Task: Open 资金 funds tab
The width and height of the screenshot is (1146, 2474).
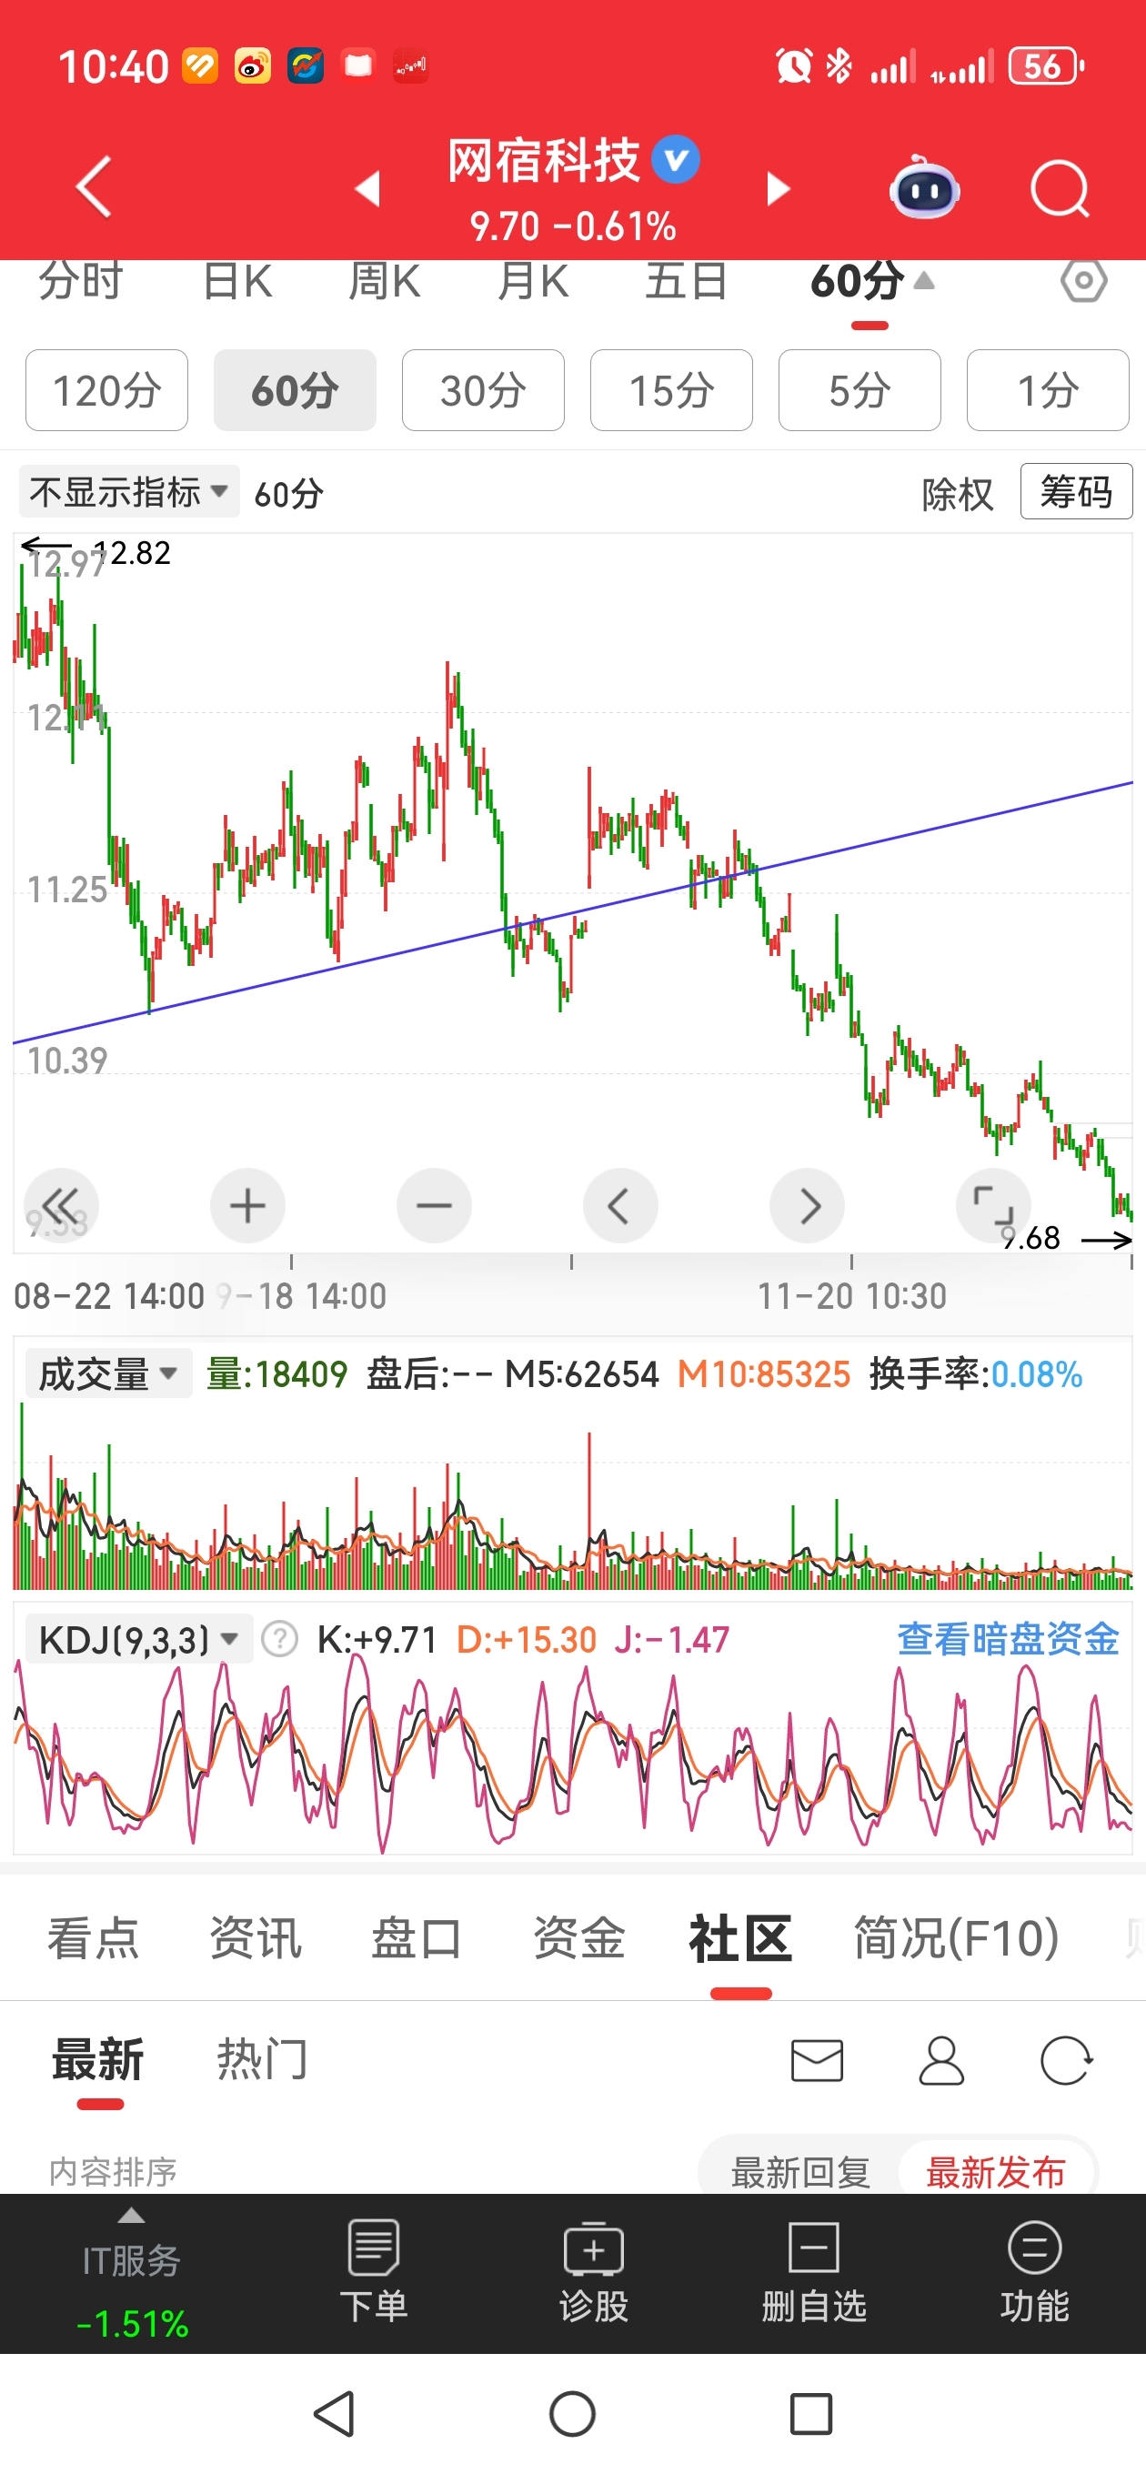Action: coord(579,1937)
